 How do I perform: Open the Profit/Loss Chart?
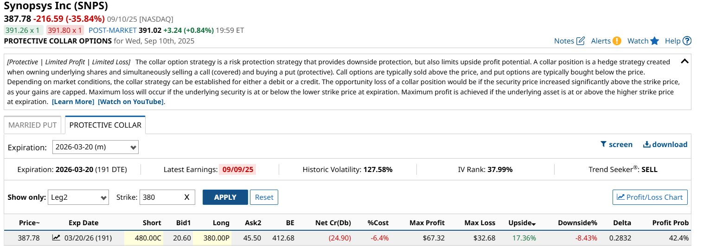(650, 197)
